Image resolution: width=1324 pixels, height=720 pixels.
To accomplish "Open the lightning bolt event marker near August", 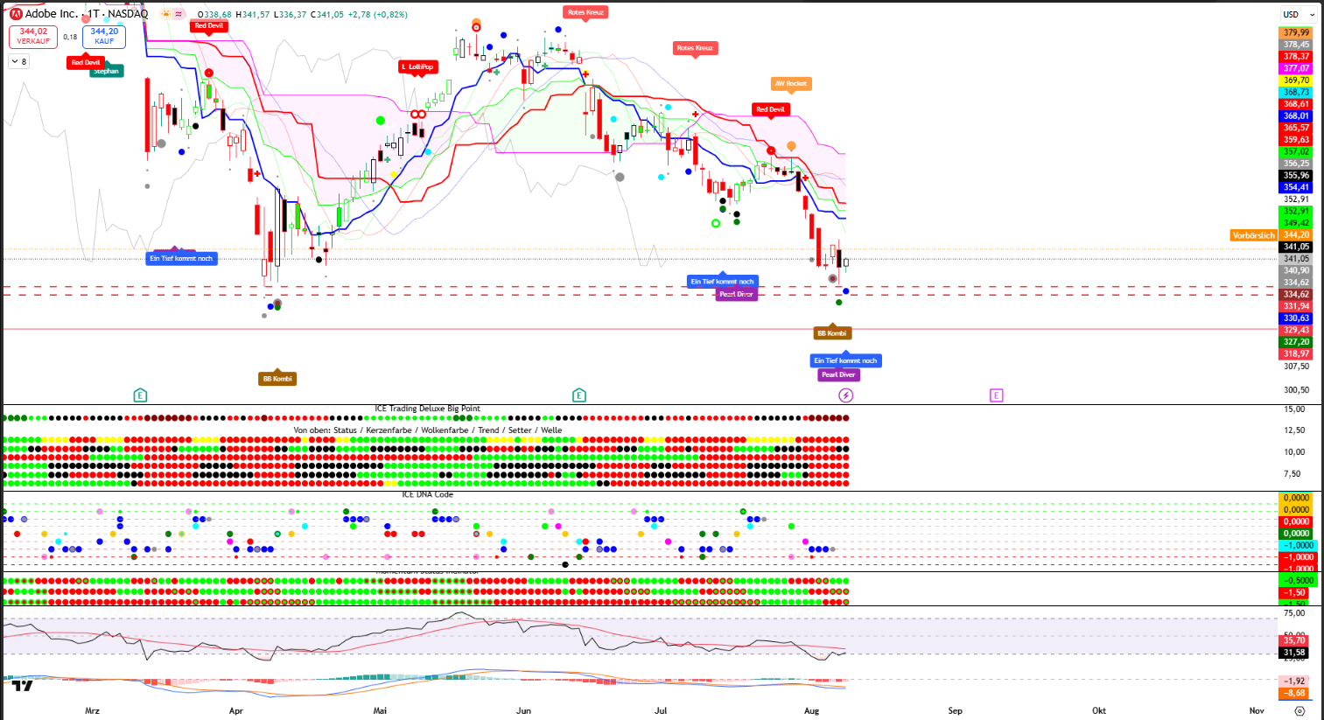I will click(x=845, y=395).
